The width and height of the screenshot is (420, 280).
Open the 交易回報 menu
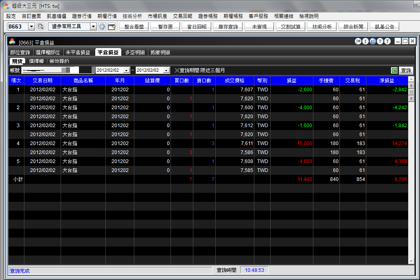point(183,16)
